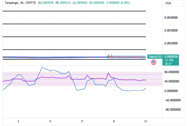
Task: Select the TAMAUSD price label
Action: pos(155,57)
